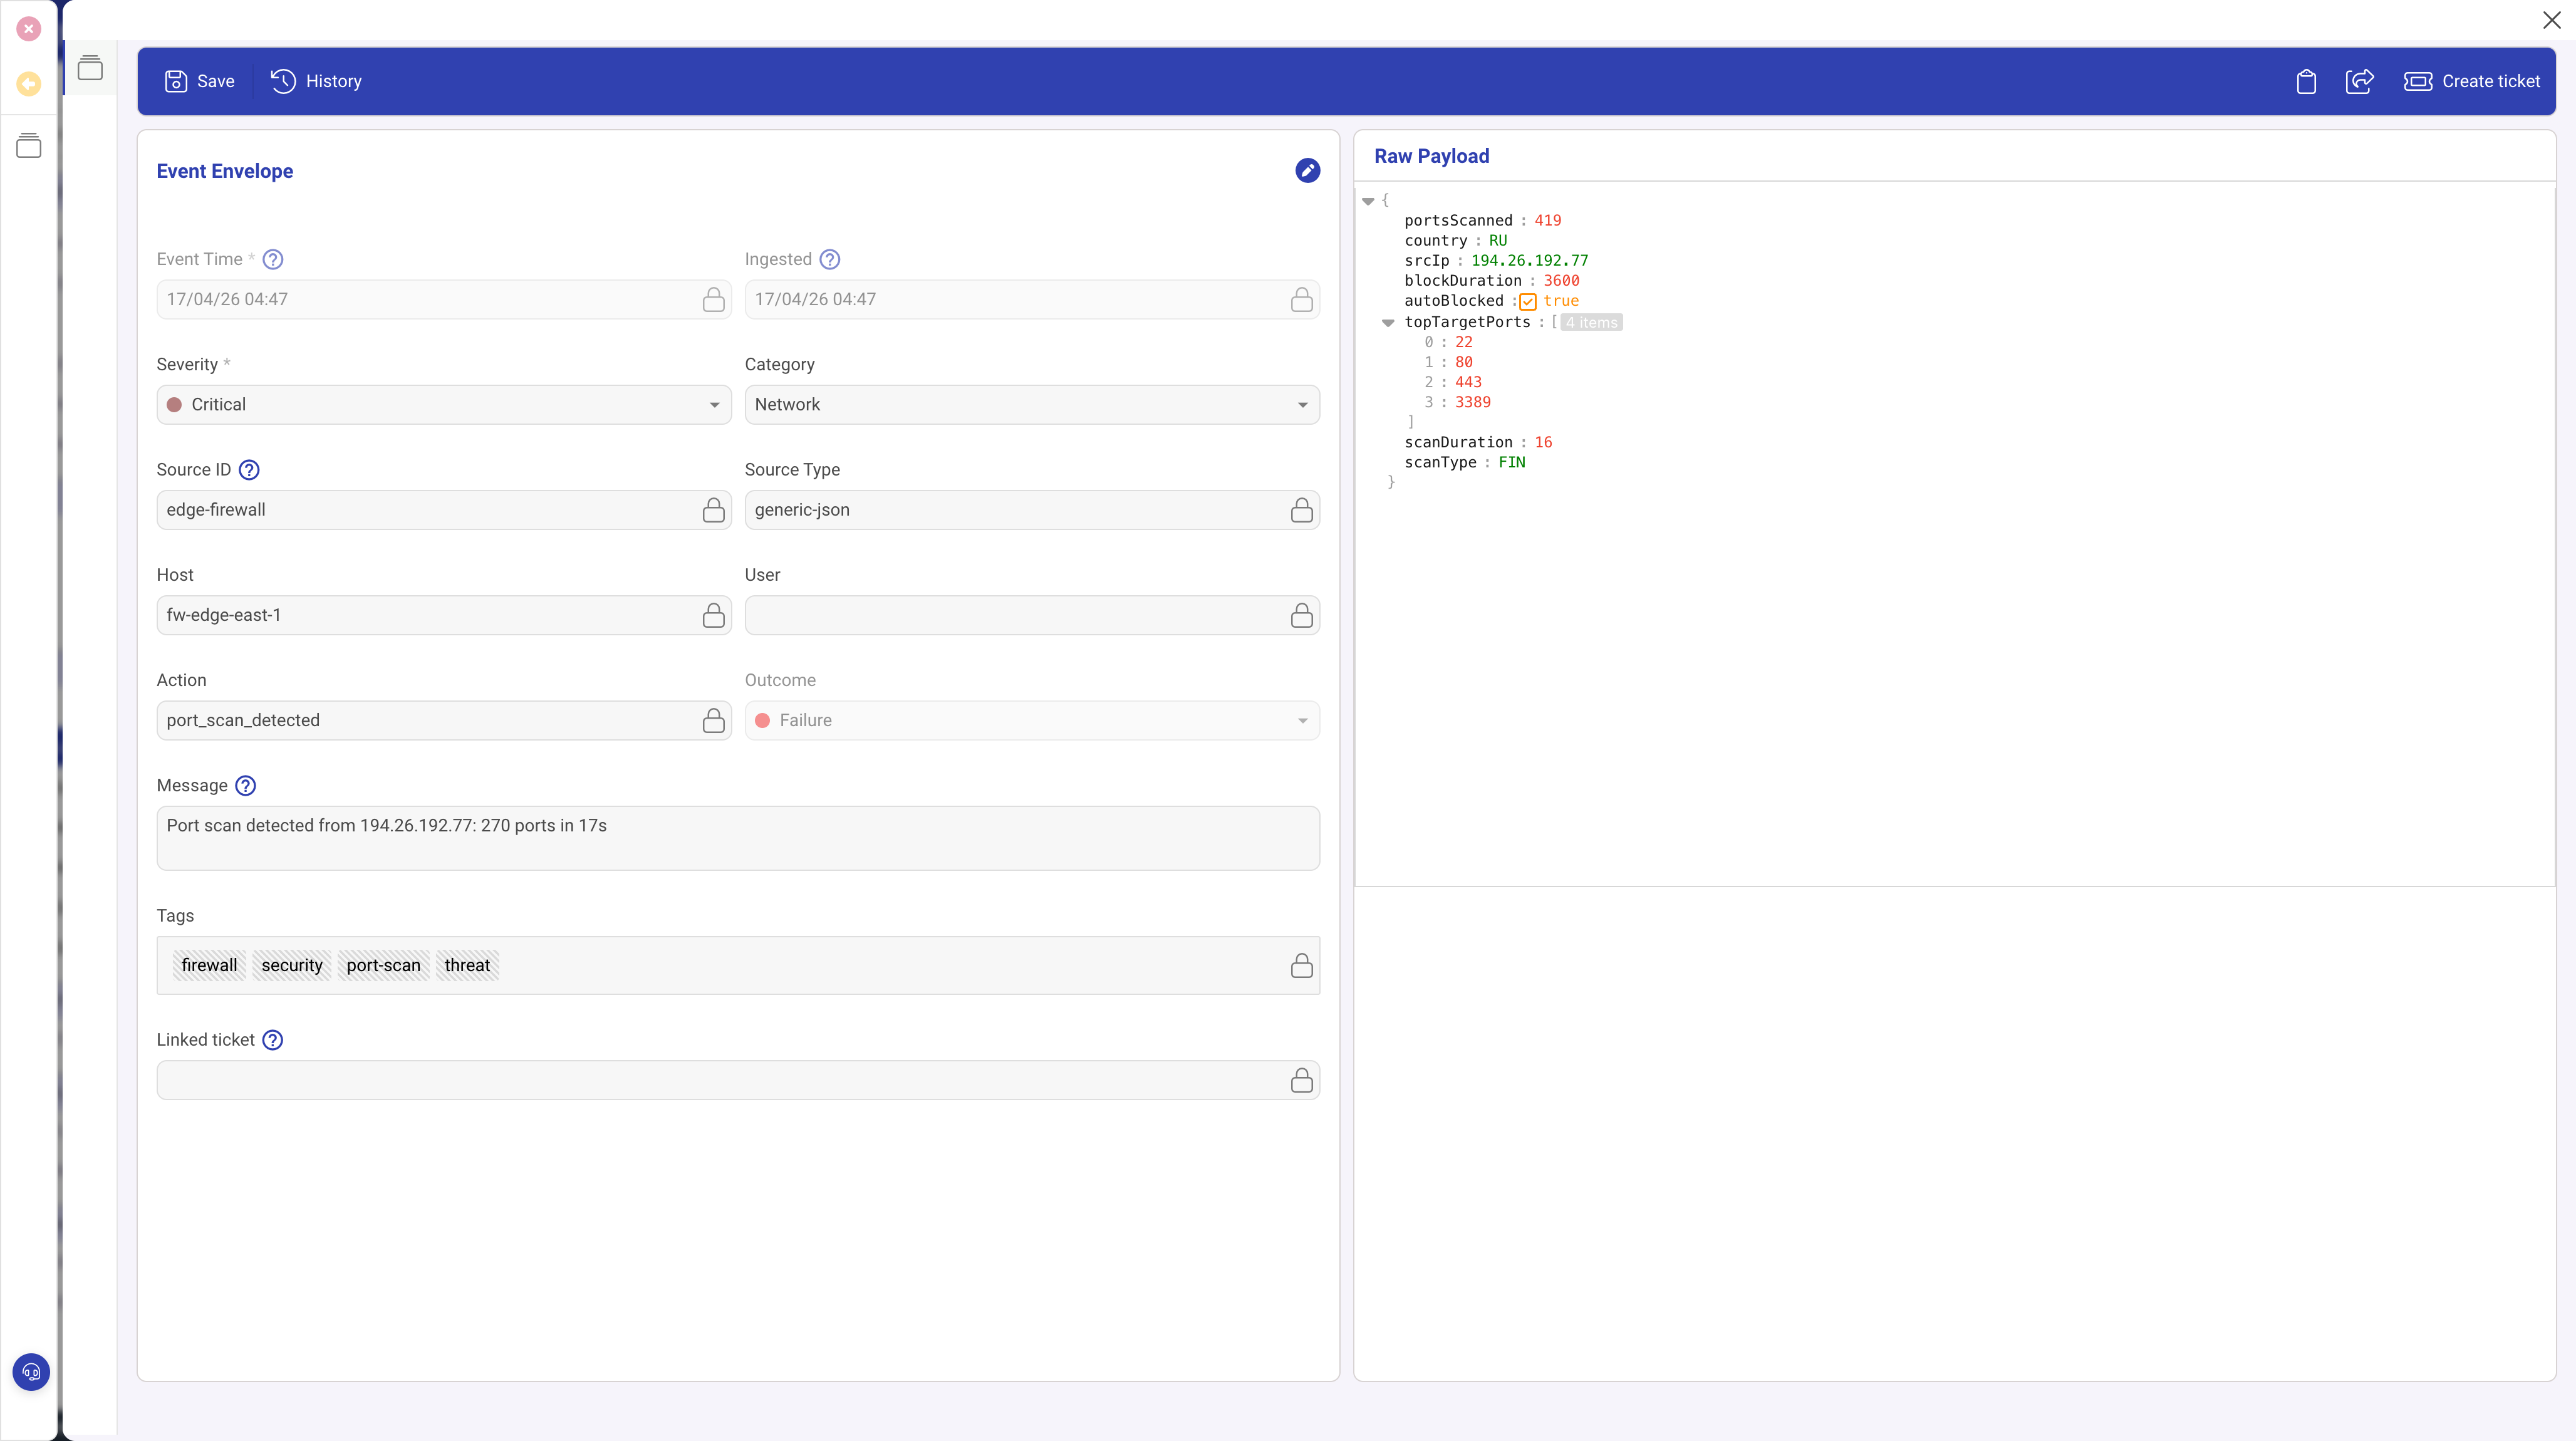Lock the Tags field
Viewport: 2576px width, 1441px height.
pyautogui.click(x=1301, y=965)
